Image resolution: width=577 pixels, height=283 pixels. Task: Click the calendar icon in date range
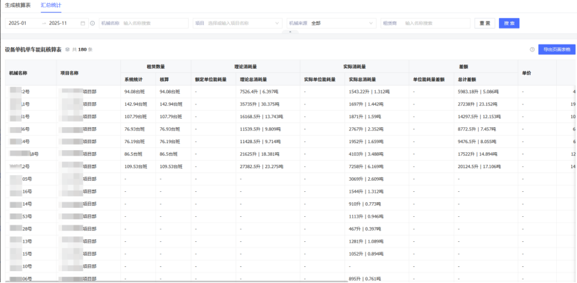point(84,23)
